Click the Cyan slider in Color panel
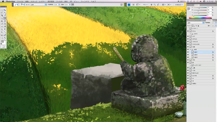Image resolution: width=217 pixels, height=122 pixels. click(200, 8)
